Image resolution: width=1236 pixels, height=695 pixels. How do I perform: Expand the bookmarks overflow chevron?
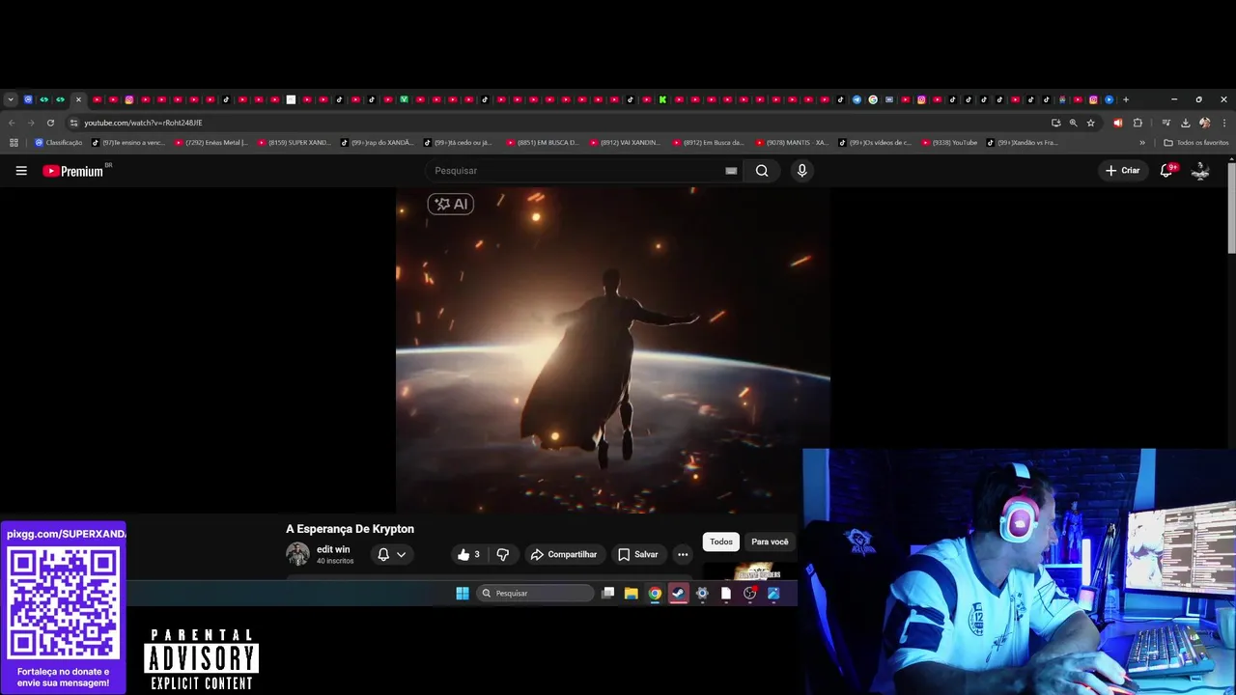coord(1142,143)
